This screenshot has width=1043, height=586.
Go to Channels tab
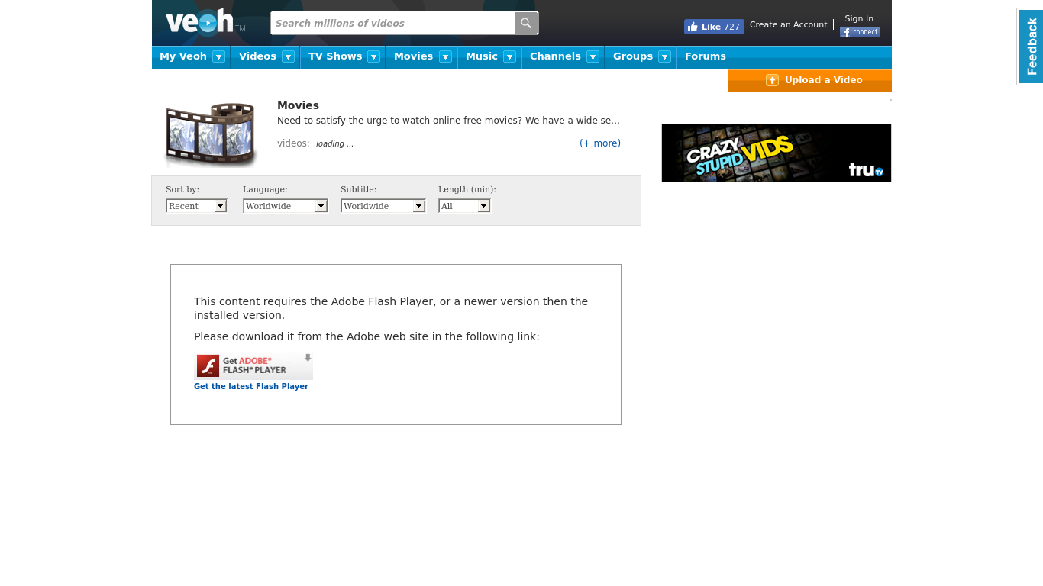click(x=555, y=56)
